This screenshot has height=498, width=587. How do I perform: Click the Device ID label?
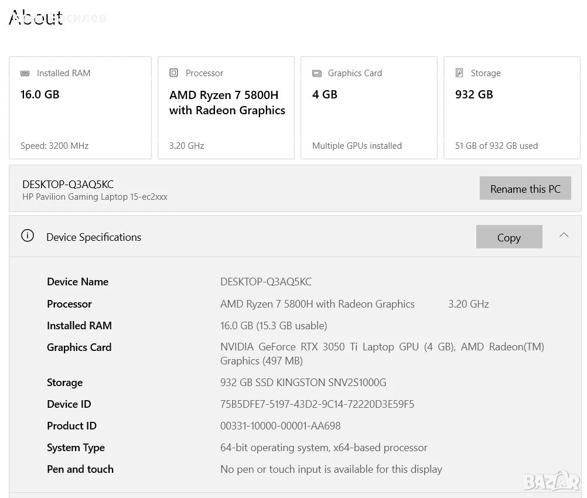pyautogui.click(x=69, y=404)
